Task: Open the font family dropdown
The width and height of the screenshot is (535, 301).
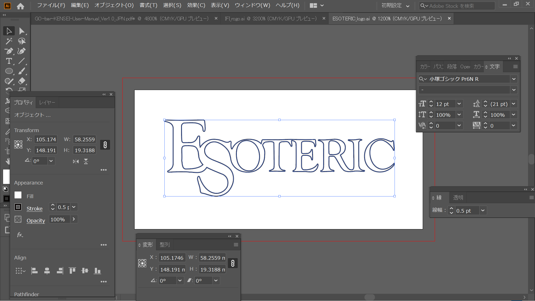Action: coord(514,79)
